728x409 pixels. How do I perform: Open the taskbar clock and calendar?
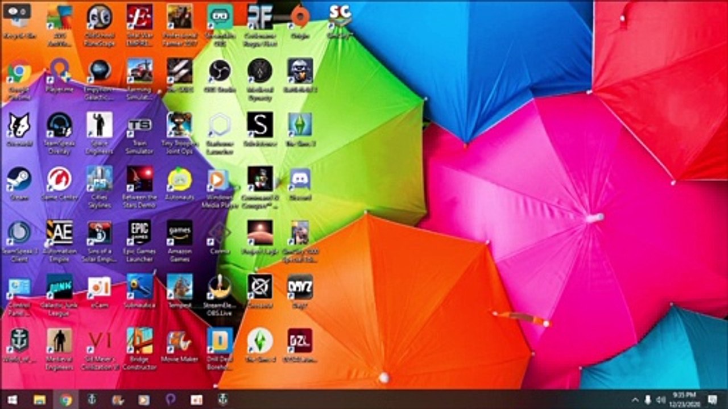click(x=684, y=399)
